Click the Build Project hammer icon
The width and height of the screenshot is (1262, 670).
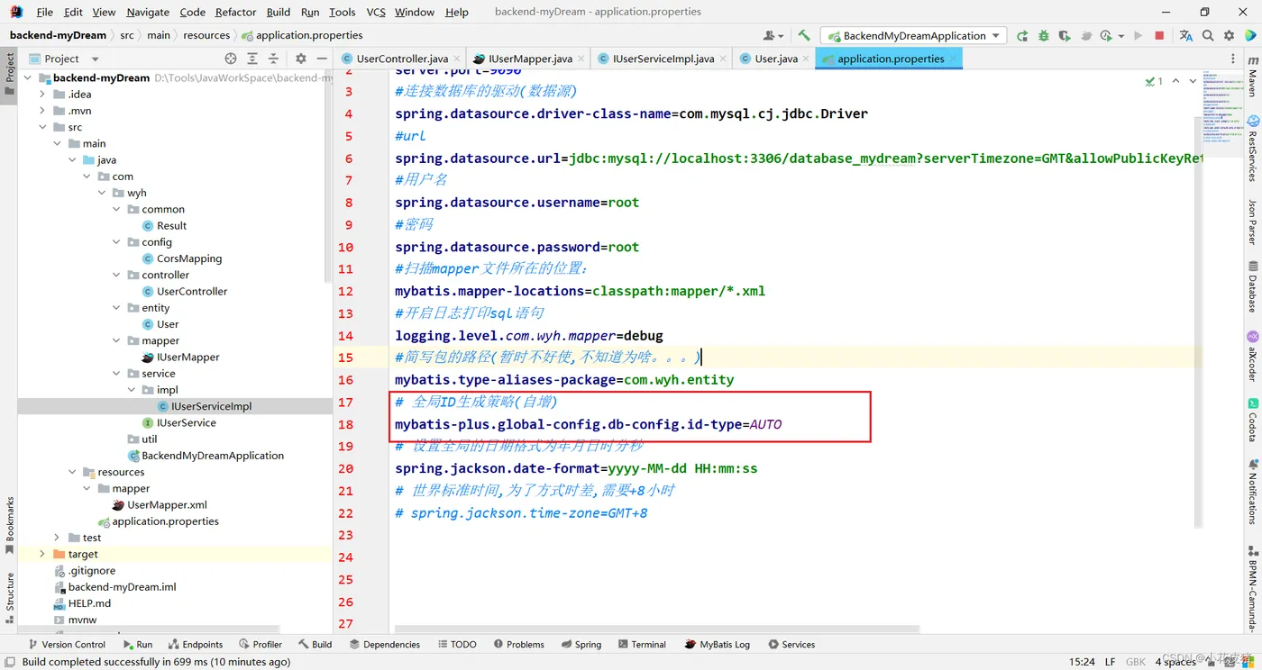point(804,35)
